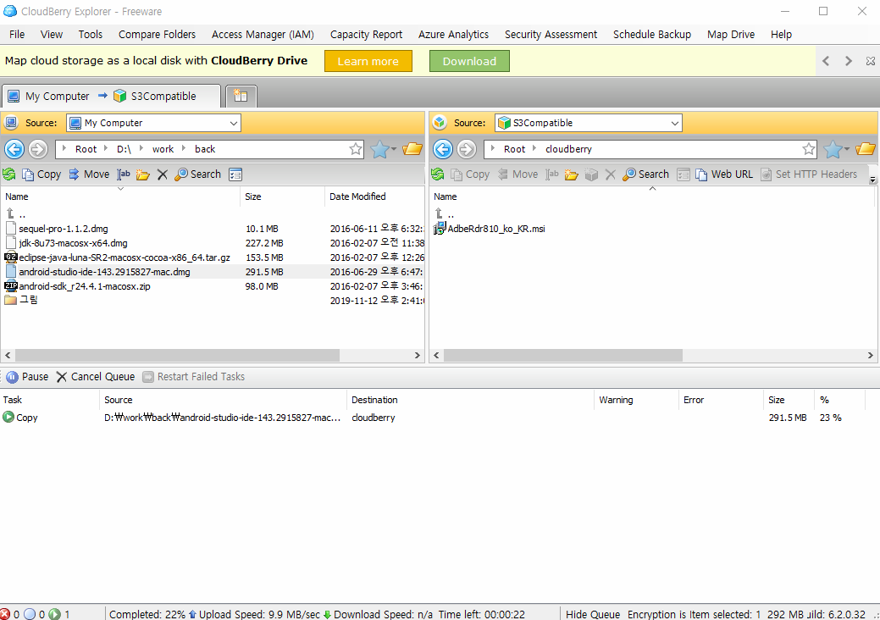Toggle favorite star inside left path field
Viewport: 880px width, 620px height.
(355, 149)
